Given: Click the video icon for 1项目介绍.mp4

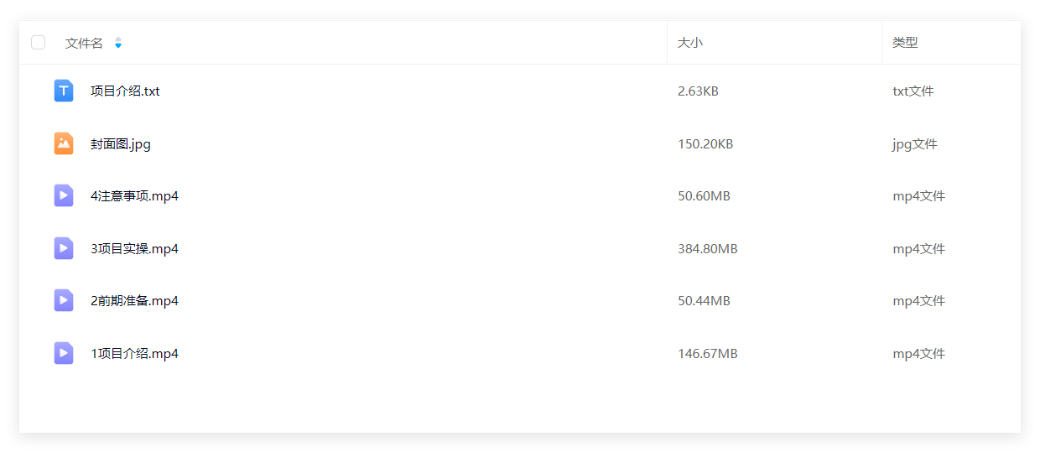Looking at the screenshot, I should point(64,353).
